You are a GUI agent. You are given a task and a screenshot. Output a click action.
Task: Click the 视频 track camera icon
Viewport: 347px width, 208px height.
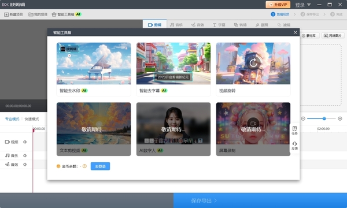[8, 142]
